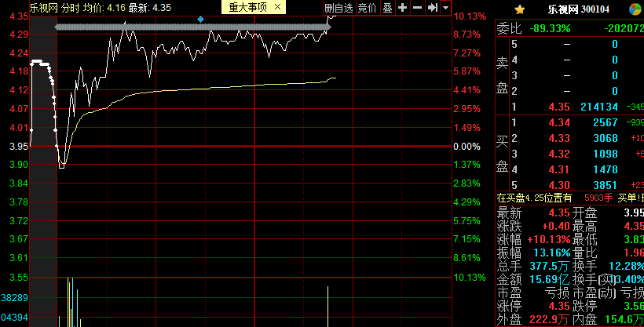Viewport: 644px width, 327px height.
Task: Click 删自选 to remove from watchlist
Action: coord(339,8)
